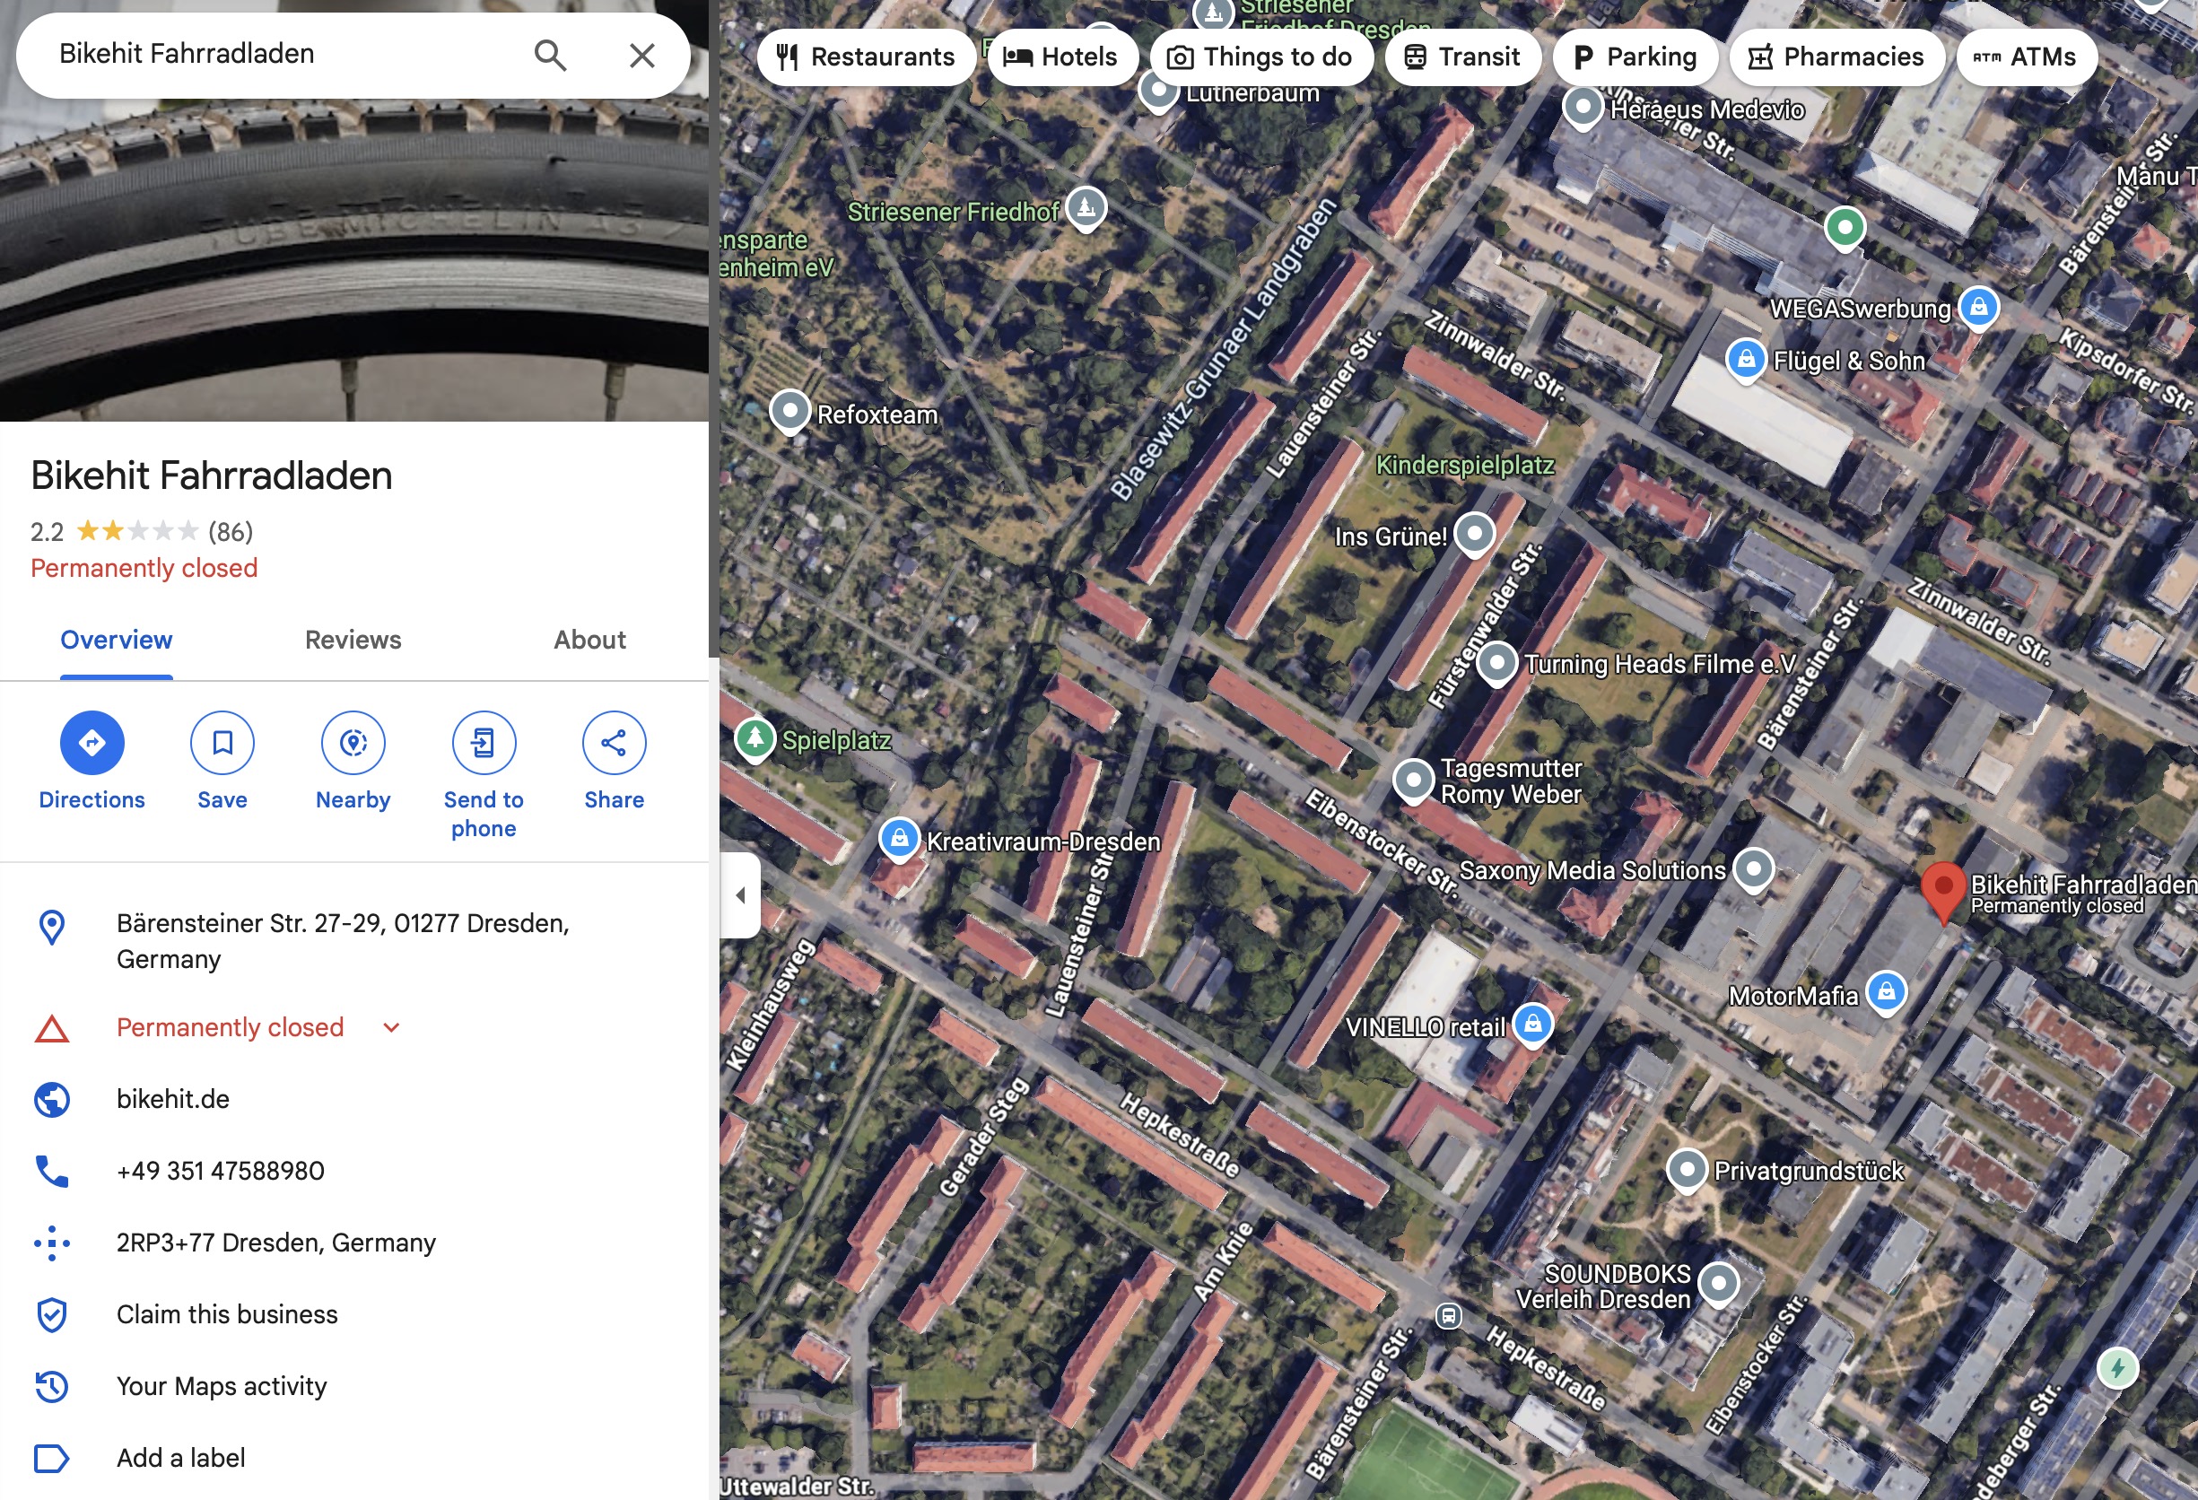2198x1500 pixels.
Task: Open the 86 reviews count link
Action: tap(231, 531)
